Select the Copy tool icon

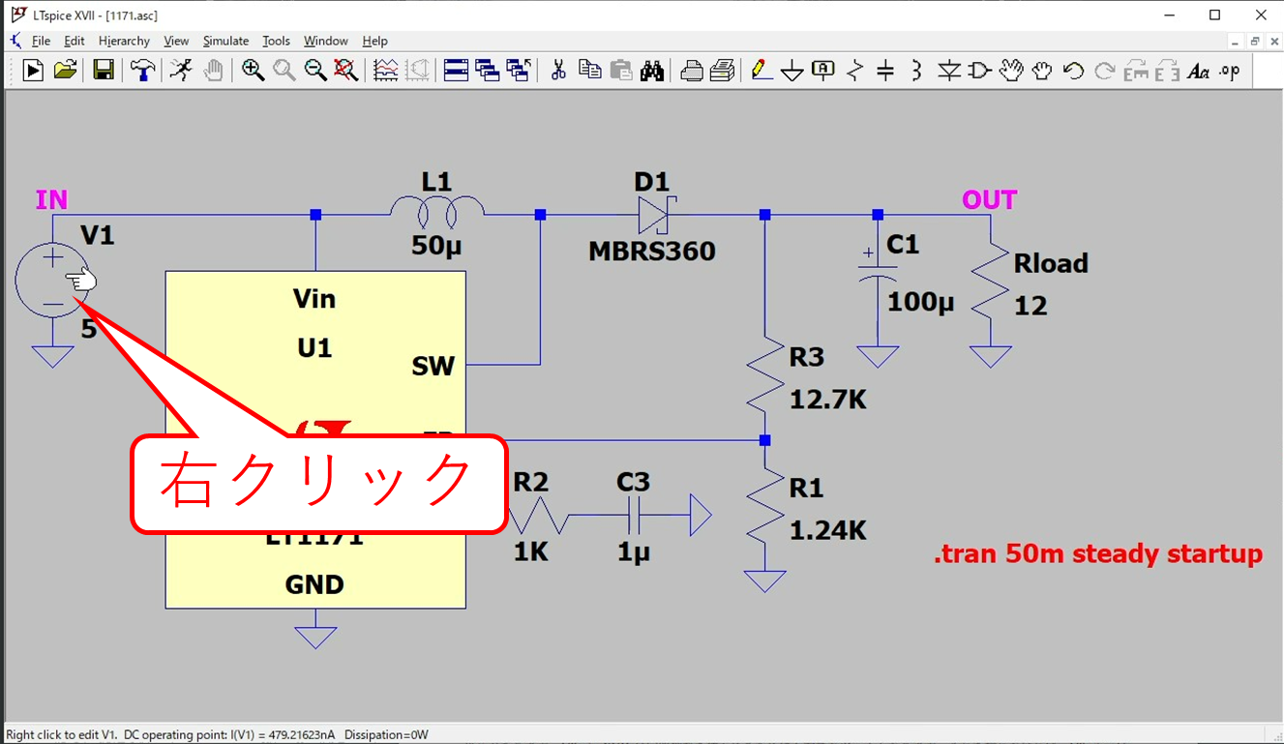tap(589, 70)
